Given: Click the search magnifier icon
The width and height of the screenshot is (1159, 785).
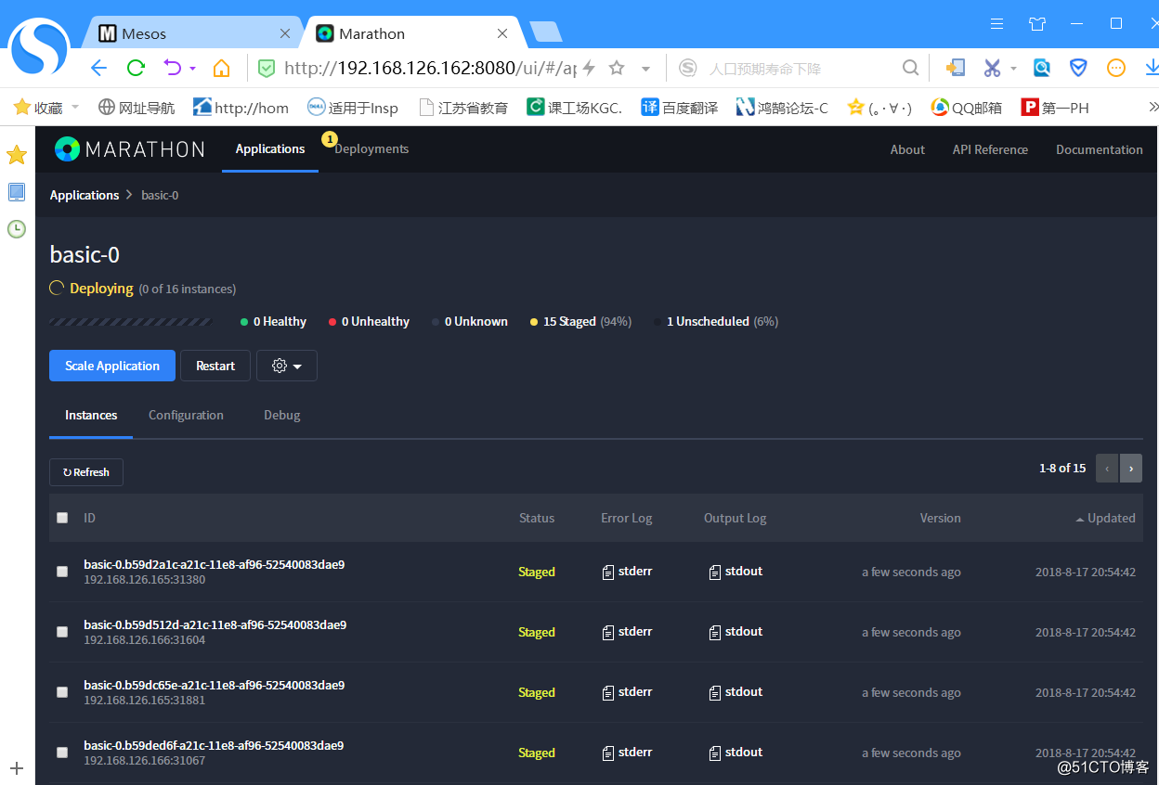Looking at the screenshot, I should 911,68.
